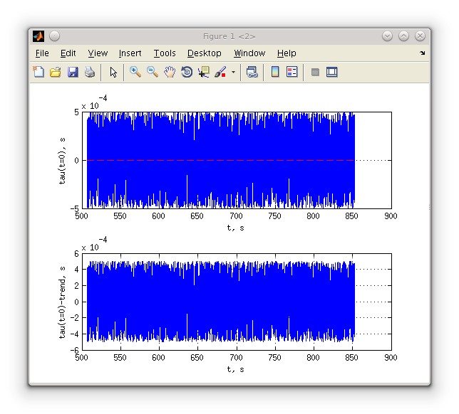
Task: Click the Show Plot Tools button
Action: [x=331, y=72]
